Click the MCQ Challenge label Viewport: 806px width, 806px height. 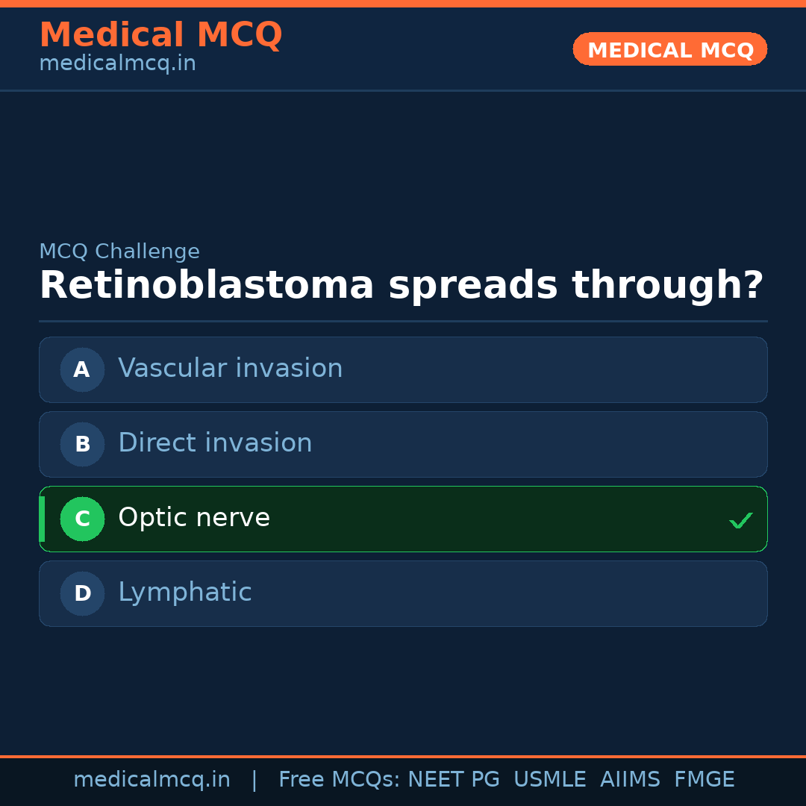119,252
